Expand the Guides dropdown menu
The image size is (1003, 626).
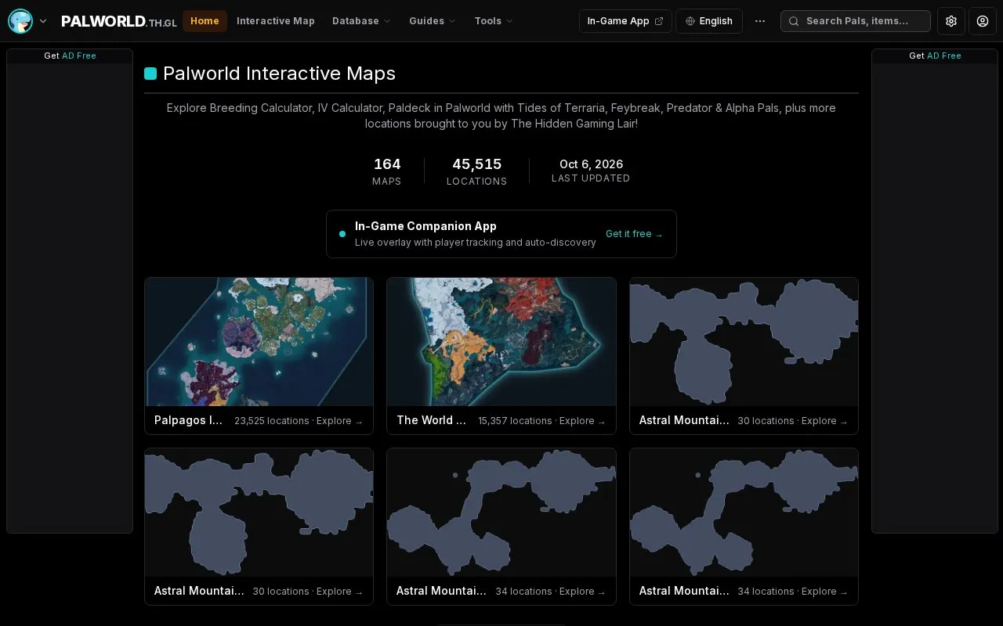click(432, 21)
